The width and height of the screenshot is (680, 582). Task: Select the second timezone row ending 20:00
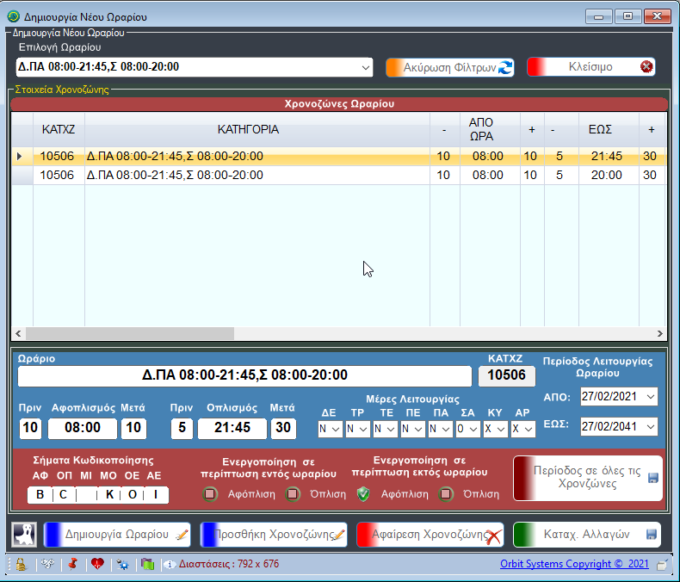tap(258, 175)
